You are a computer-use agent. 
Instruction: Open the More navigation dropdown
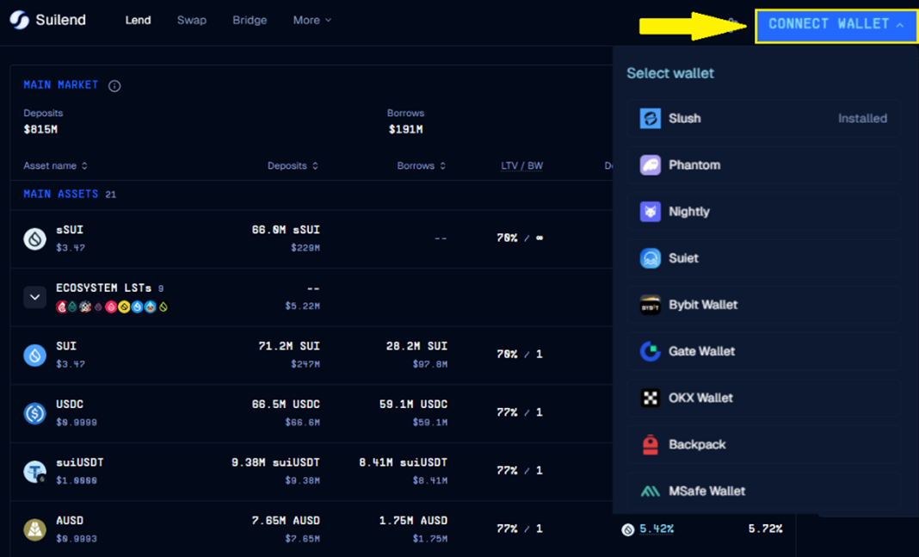tap(311, 20)
